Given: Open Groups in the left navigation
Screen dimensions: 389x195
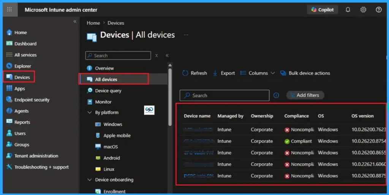Looking at the screenshot, I should click(17, 145).
